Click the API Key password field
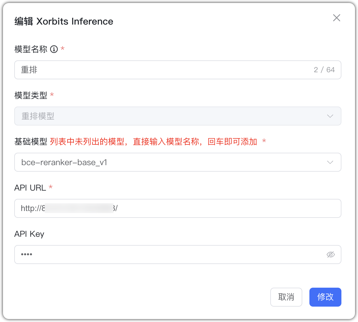The width and height of the screenshot is (358, 322). 178,255
